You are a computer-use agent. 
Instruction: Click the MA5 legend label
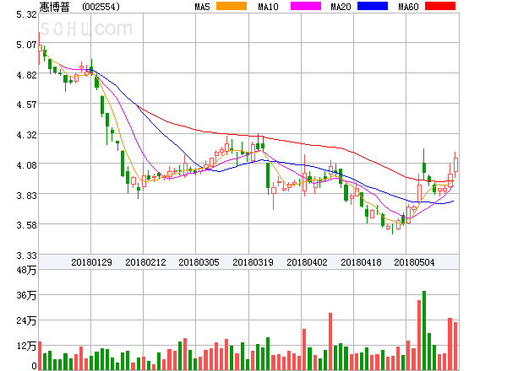(203, 7)
